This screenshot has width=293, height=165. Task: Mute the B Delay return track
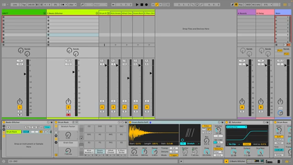(x=260, y=107)
